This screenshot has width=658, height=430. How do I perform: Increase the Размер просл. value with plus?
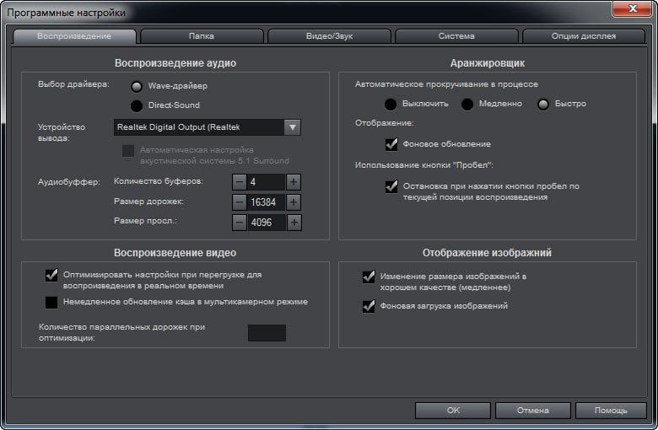coord(294,223)
